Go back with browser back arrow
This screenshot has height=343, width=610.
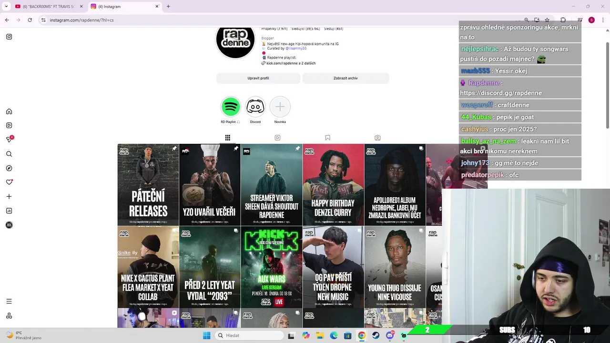[x=7, y=20]
